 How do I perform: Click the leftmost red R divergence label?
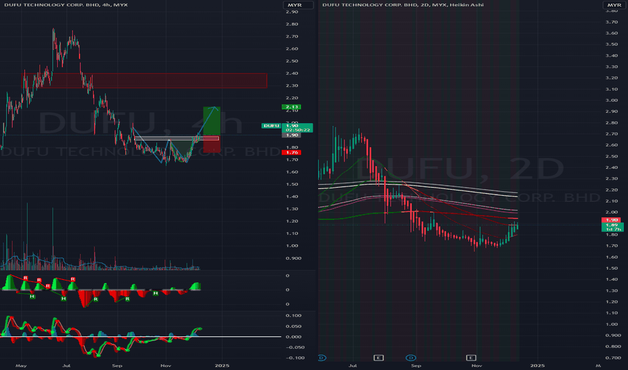click(25, 278)
